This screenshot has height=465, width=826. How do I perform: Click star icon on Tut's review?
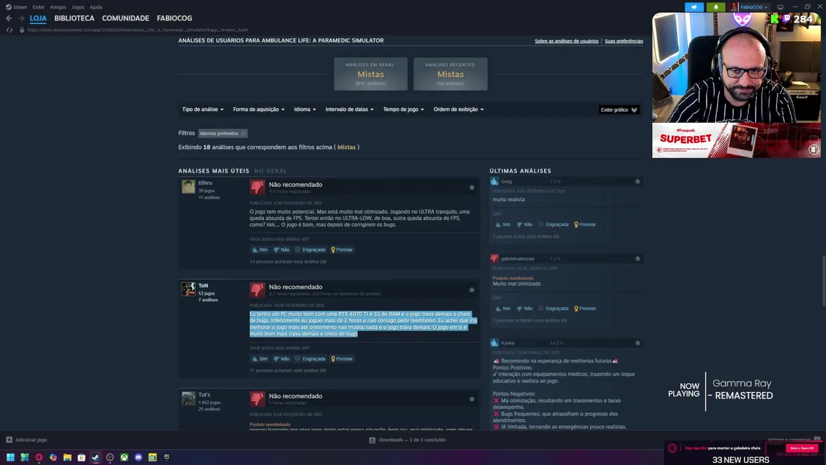point(472,399)
